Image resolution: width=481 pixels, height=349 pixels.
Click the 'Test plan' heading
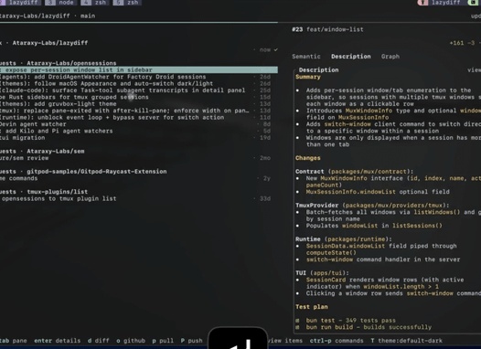(x=311, y=307)
